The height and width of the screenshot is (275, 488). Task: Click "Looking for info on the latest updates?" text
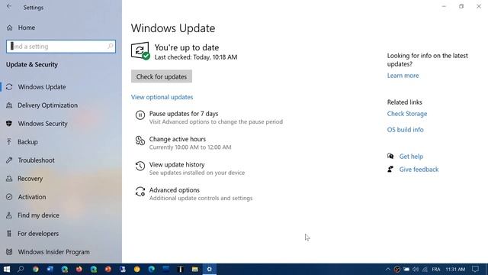click(x=427, y=60)
